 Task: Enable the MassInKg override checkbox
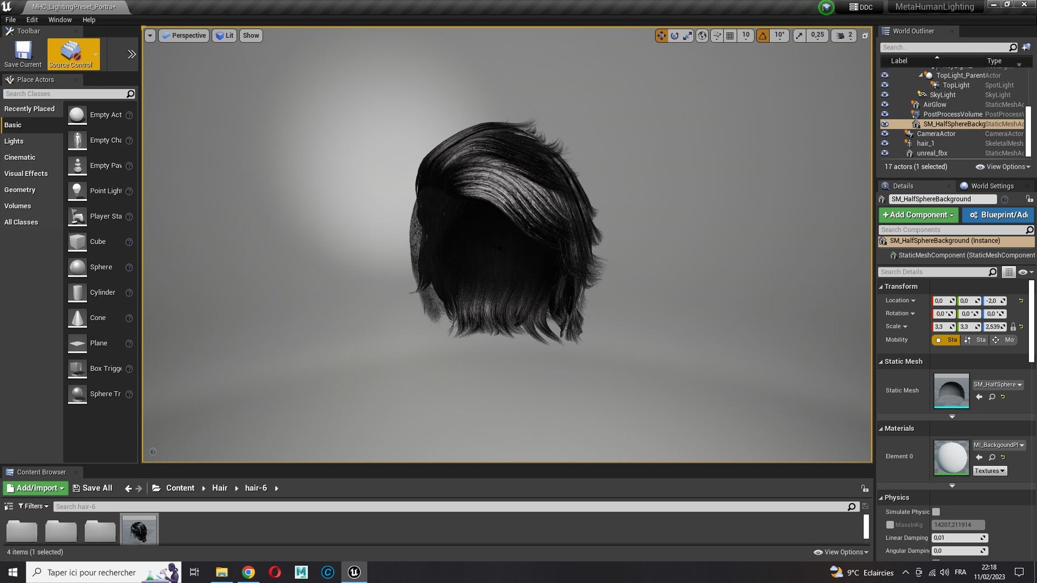click(890, 525)
